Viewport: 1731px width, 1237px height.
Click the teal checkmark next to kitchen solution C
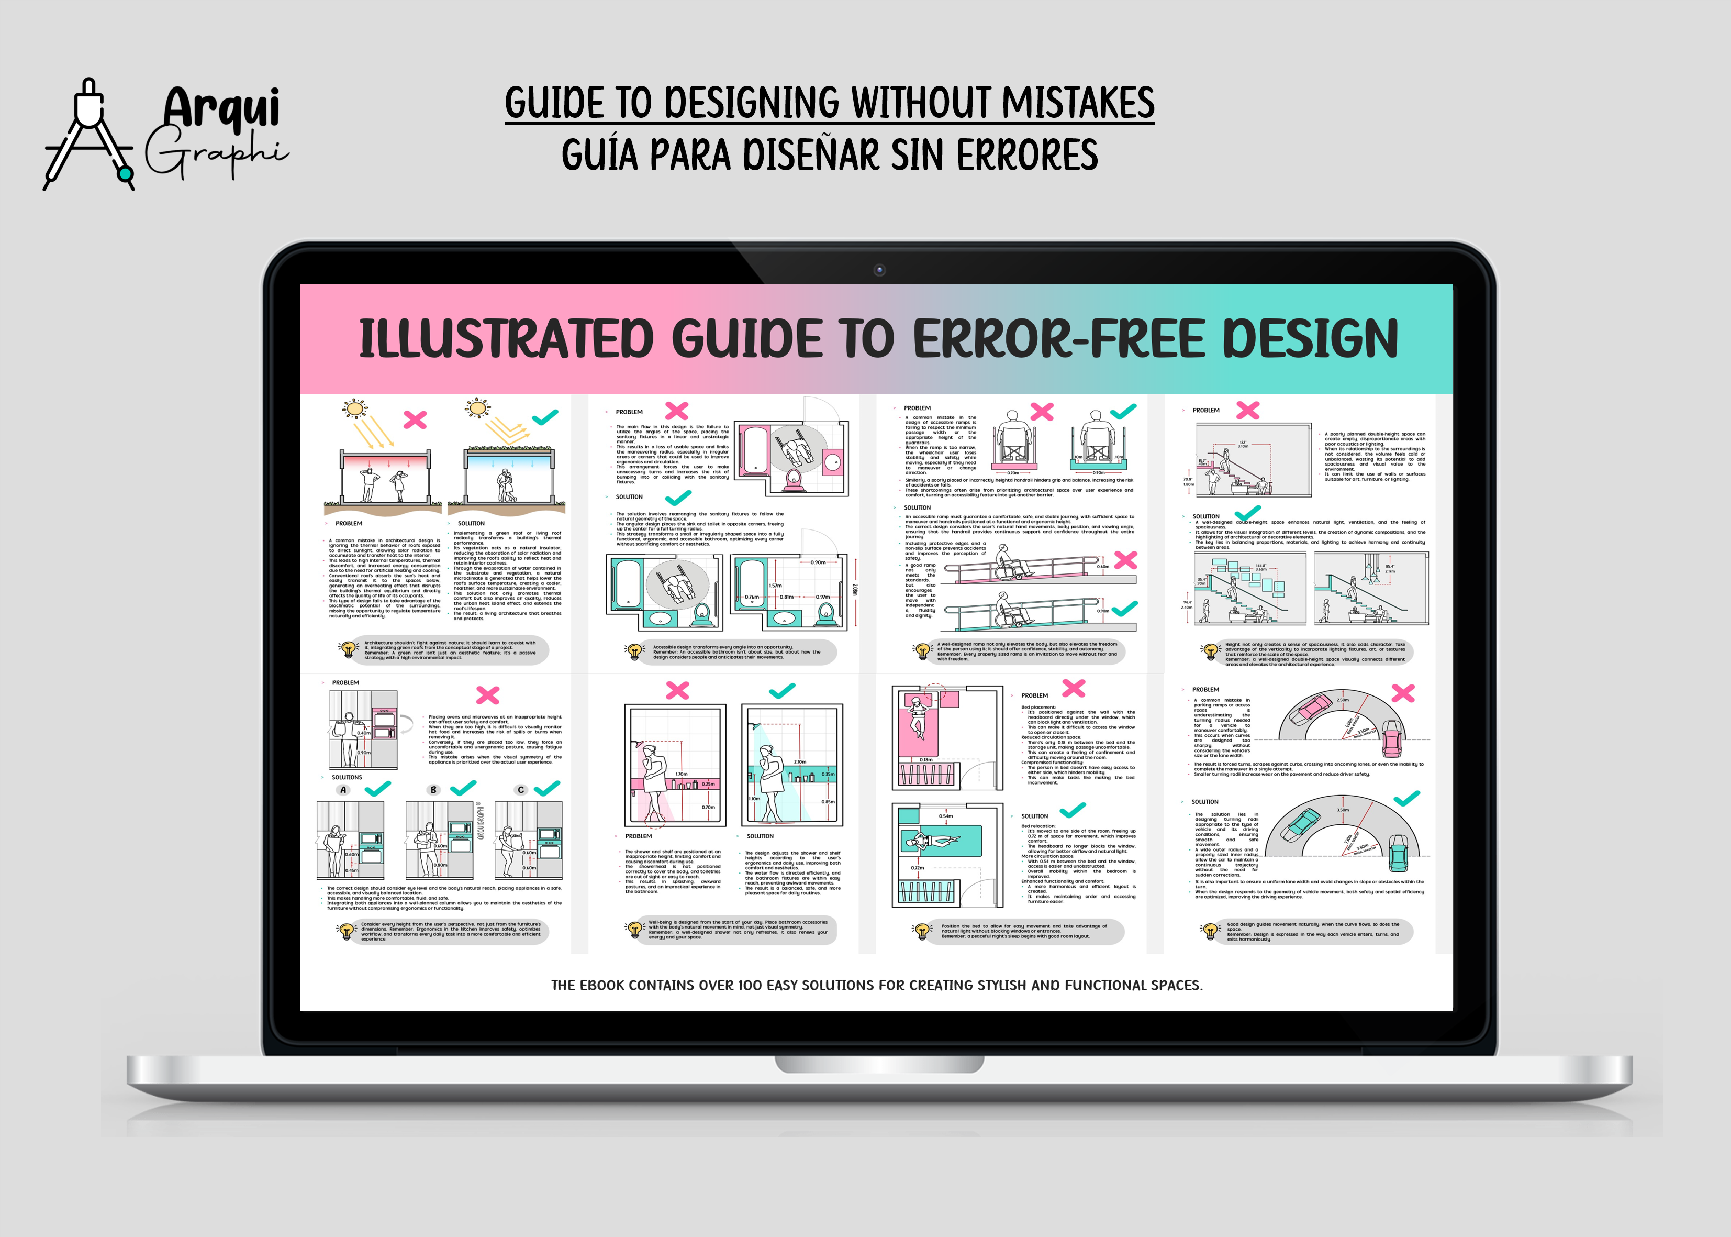tap(548, 788)
